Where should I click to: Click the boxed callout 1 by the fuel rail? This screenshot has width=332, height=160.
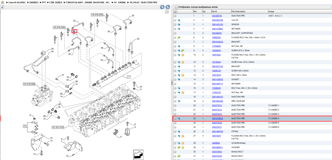129,77
